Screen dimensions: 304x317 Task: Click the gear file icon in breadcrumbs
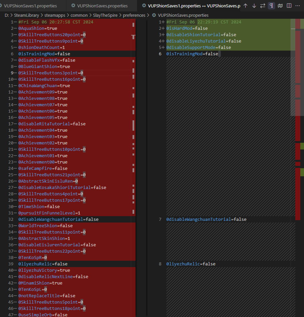(154, 15)
